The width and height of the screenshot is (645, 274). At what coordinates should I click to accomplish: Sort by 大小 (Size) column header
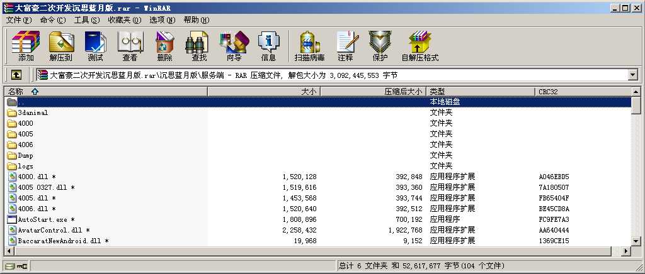click(264, 92)
